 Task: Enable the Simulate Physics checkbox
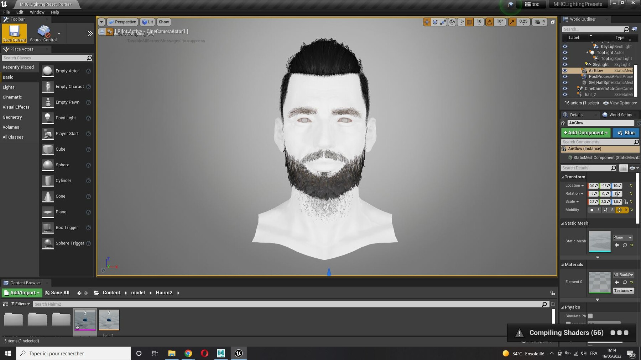[590, 316]
